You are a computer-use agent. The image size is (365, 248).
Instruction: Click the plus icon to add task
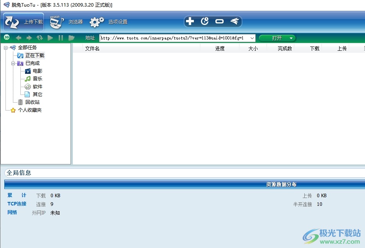pyautogui.click(x=190, y=21)
